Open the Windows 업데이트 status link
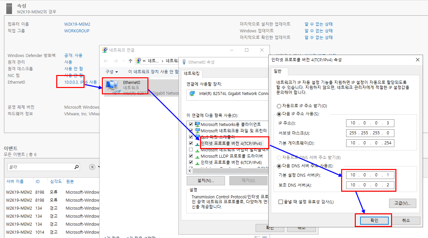Viewport: 428px width, 238px height. pos(319,31)
